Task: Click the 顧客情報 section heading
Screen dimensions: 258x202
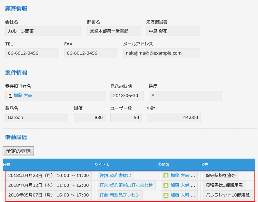Action: point(16,8)
